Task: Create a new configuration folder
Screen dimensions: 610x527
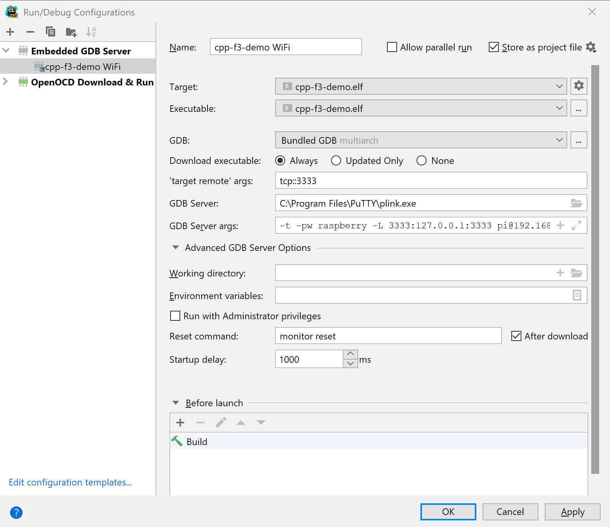Action: pos(71,32)
